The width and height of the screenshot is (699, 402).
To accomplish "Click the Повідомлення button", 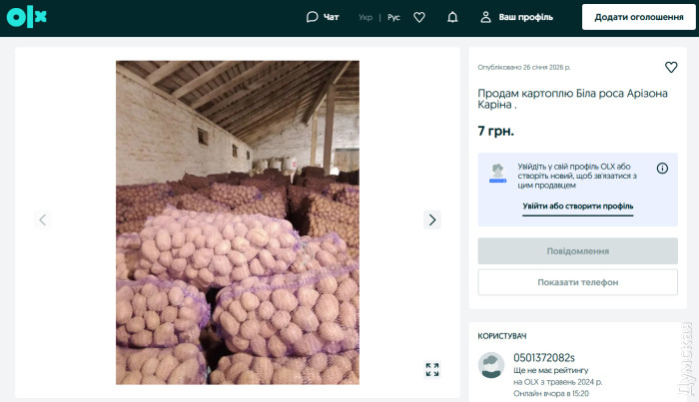I will [x=577, y=250].
